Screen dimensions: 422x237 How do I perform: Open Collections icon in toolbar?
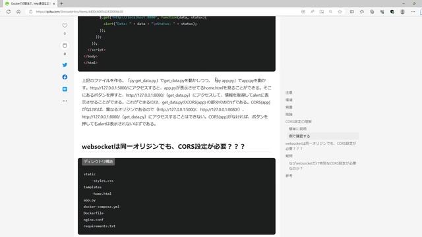click(x=372, y=12)
